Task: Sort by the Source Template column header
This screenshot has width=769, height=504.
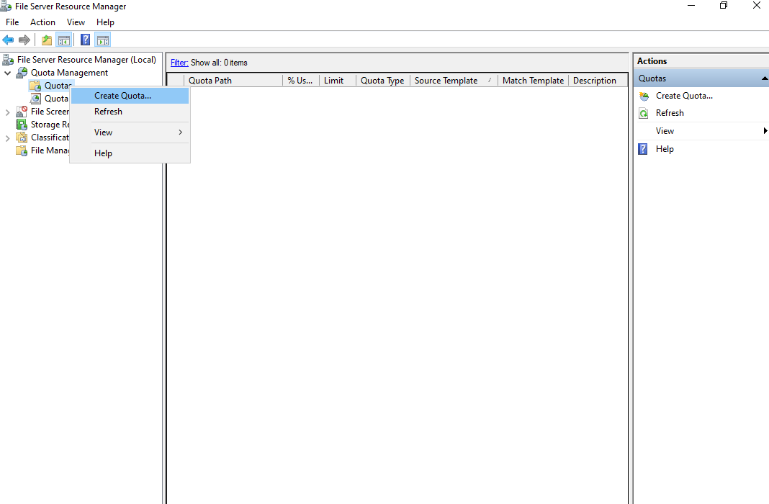Action: pos(454,81)
